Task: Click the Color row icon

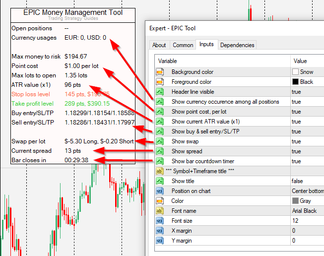Action: click(x=160, y=201)
